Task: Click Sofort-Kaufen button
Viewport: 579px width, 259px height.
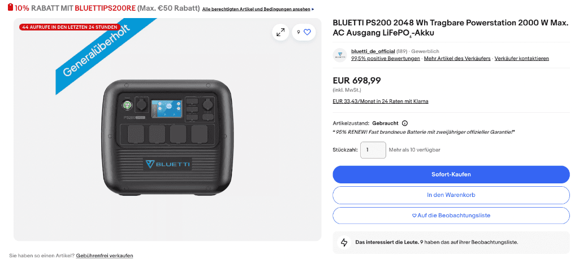Action: (x=451, y=174)
